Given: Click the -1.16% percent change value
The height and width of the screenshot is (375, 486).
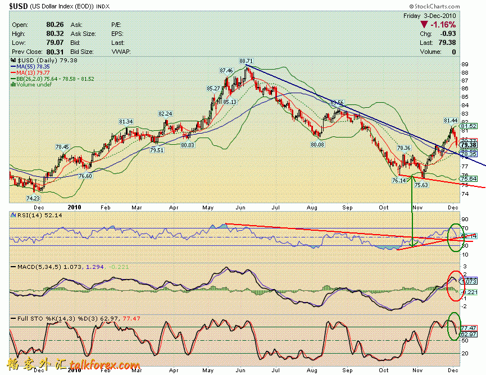Looking at the screenshot, I should [x=443, y=25].
